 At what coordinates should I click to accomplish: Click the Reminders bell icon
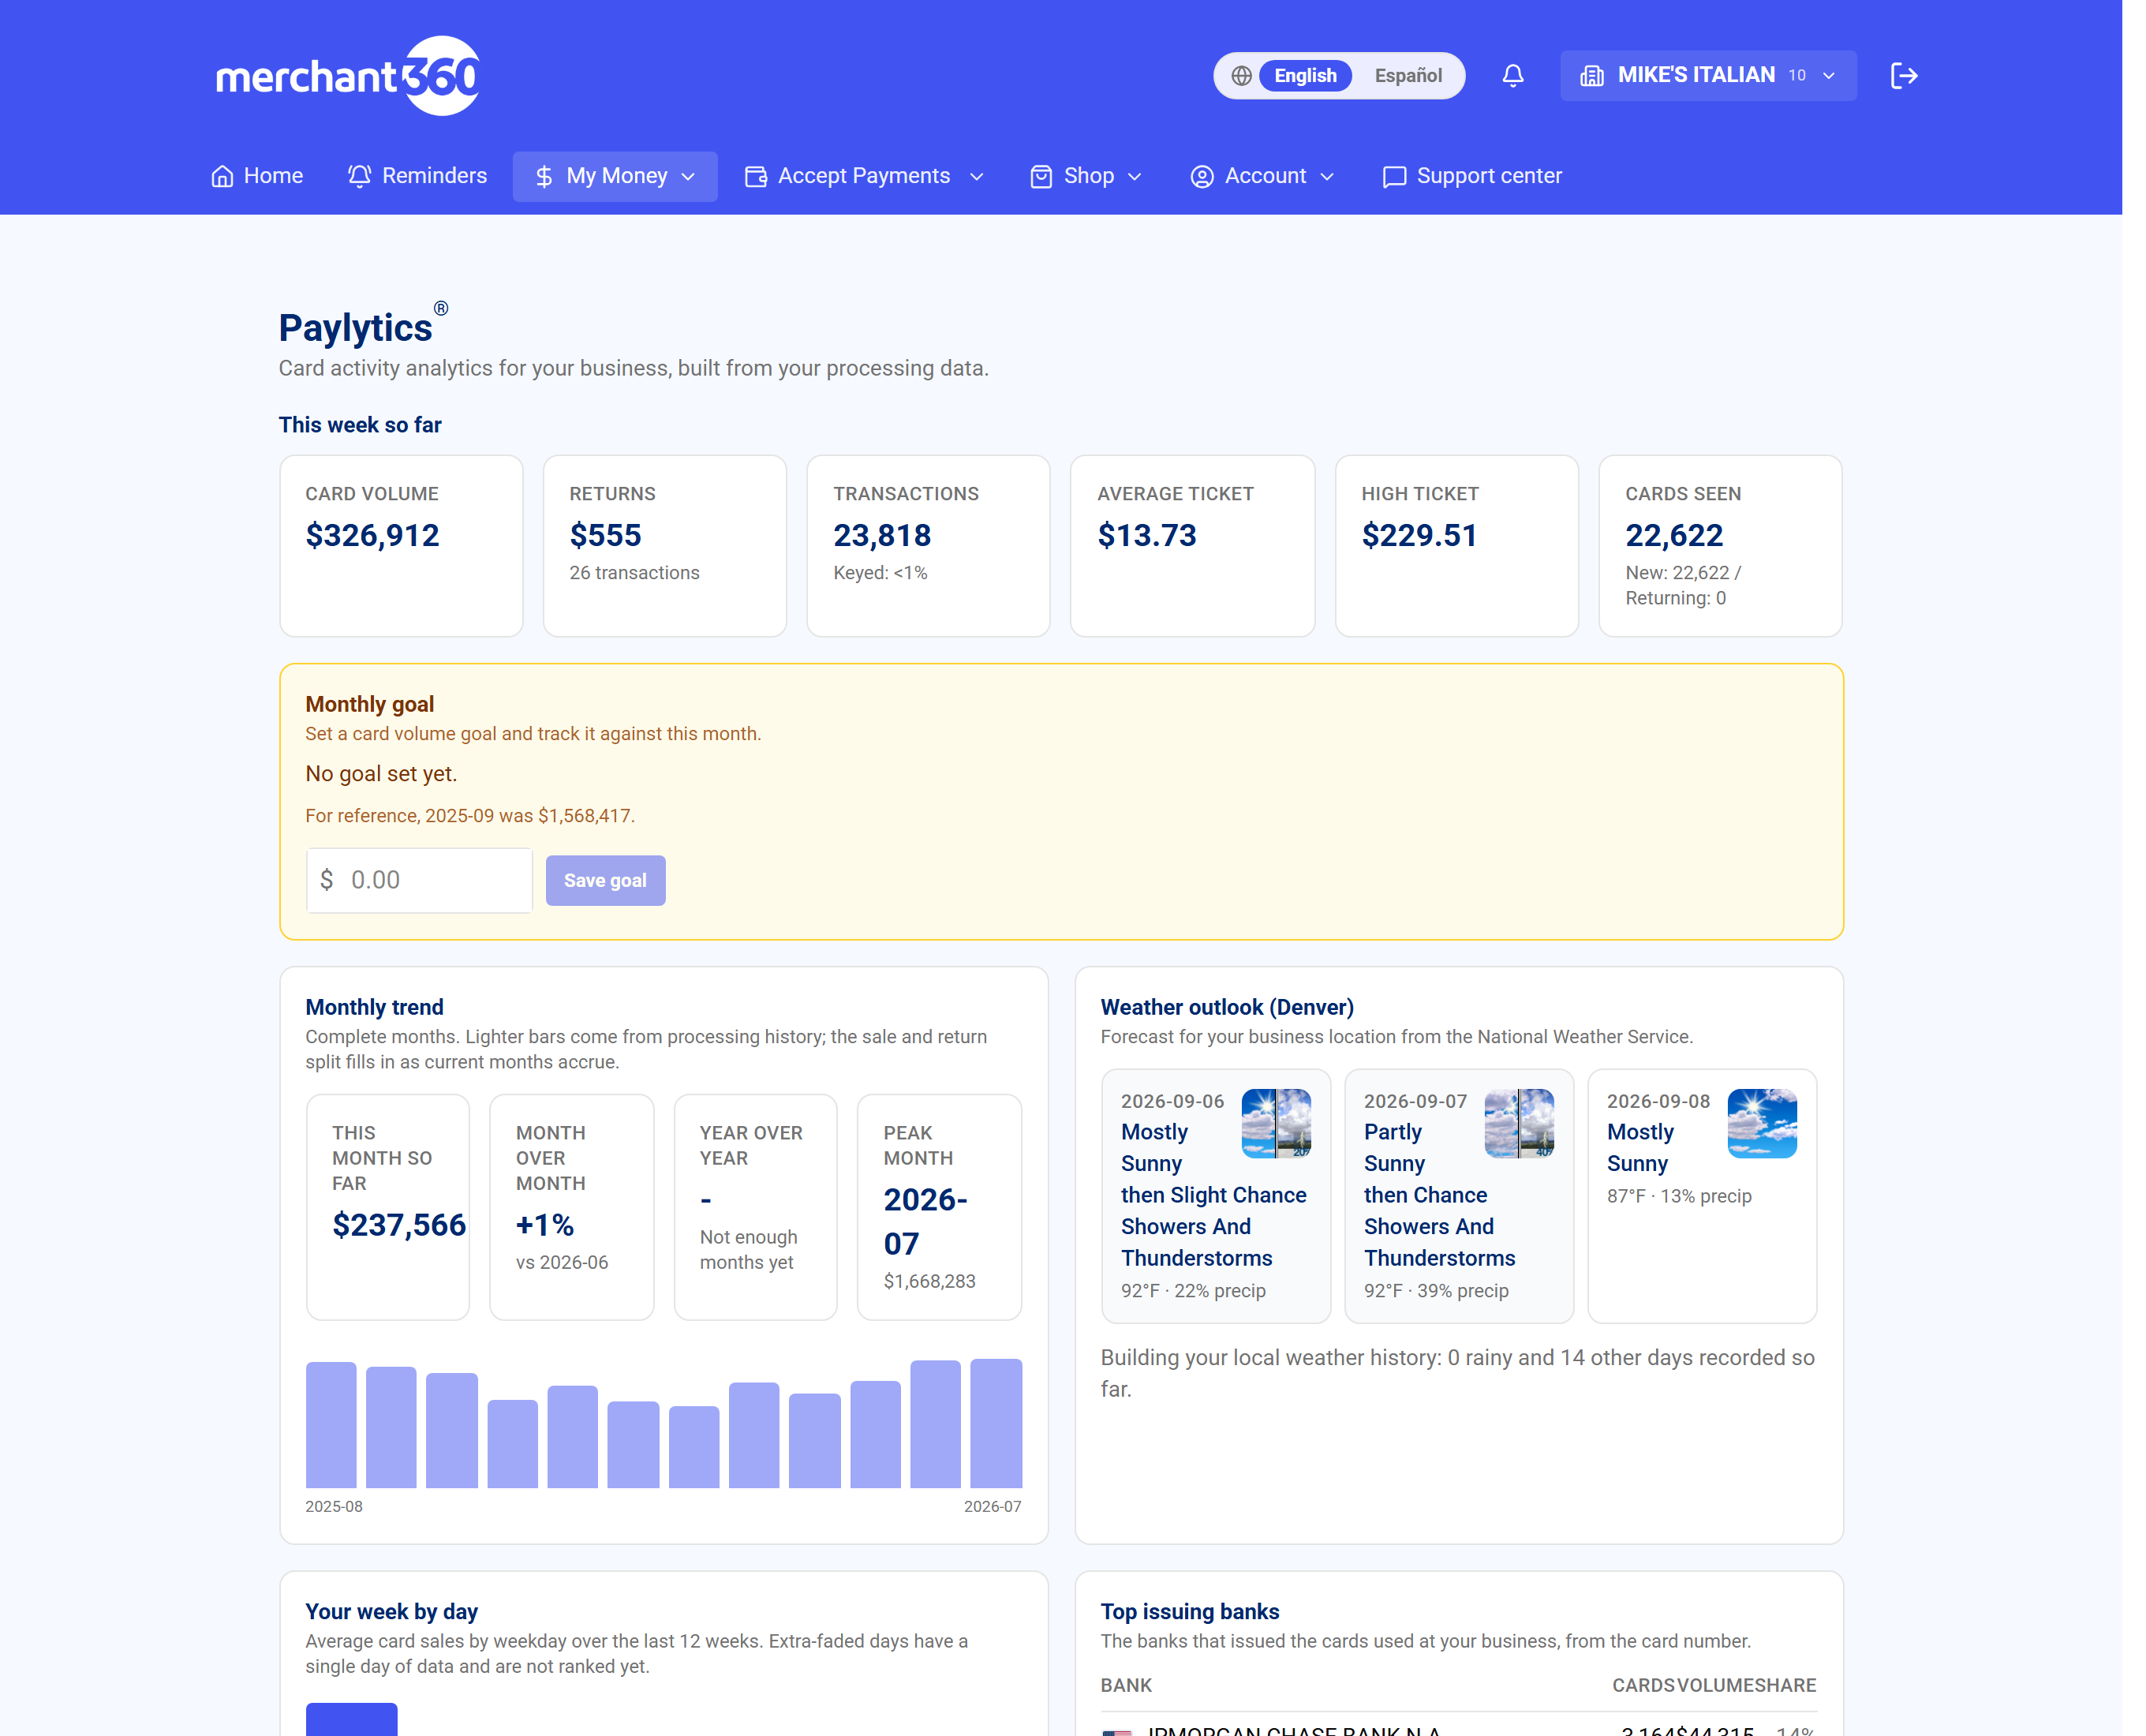(359, 176)
